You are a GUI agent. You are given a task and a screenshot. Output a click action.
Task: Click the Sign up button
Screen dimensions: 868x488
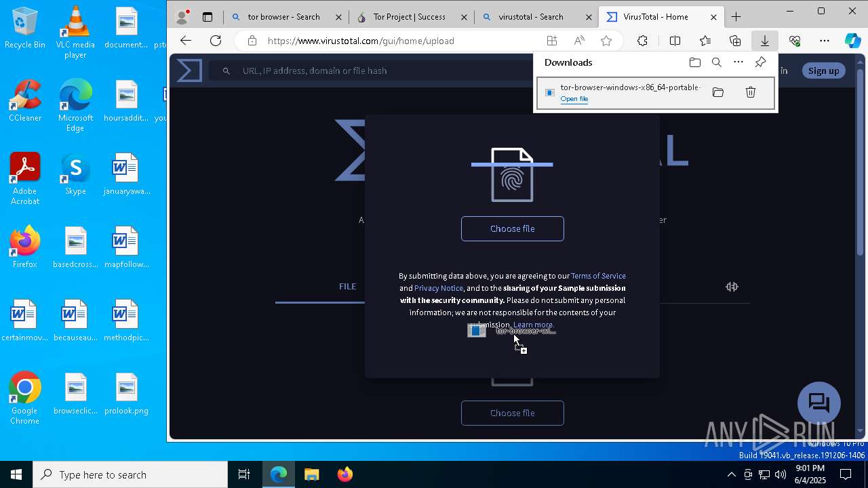[823, 70]
